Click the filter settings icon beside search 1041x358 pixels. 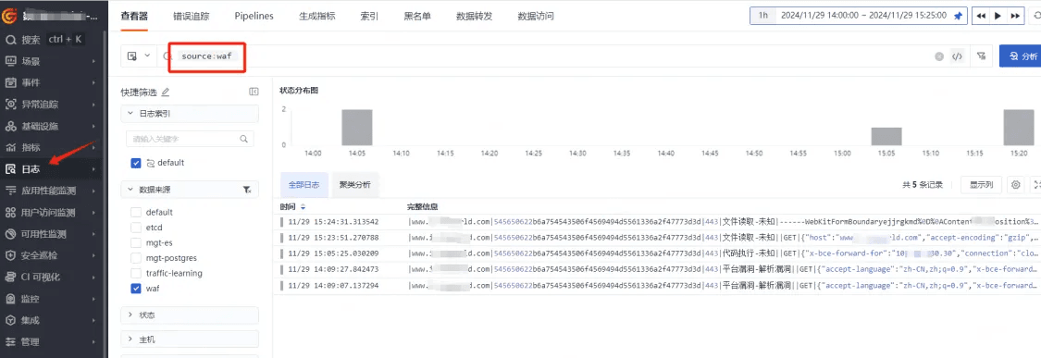[x=981, y=57]
